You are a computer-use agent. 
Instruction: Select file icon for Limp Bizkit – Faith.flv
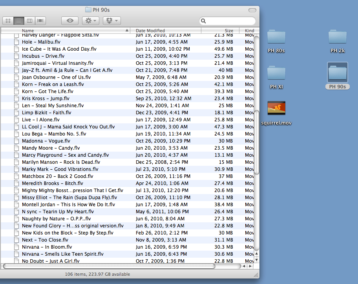(x=16, y=113)
